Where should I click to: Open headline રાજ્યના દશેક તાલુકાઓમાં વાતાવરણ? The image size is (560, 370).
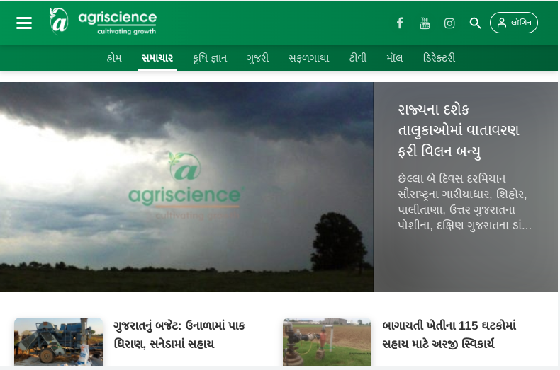pos(459,131)
